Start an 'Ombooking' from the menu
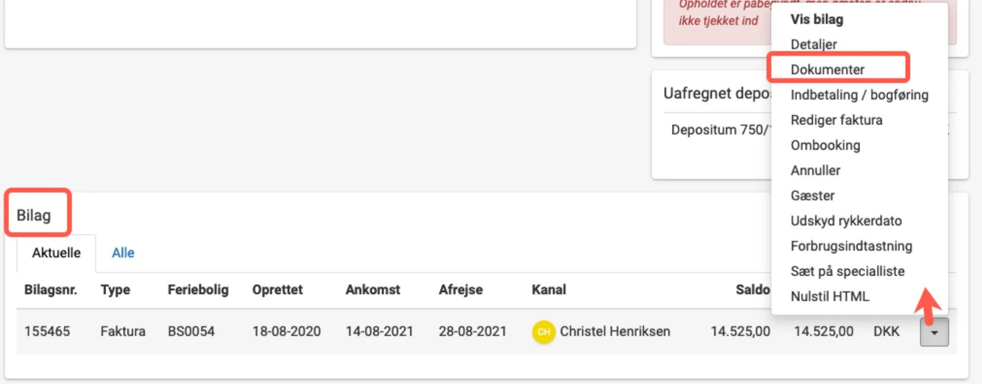This screenshot has height=384, width=982. coord(825,145)
